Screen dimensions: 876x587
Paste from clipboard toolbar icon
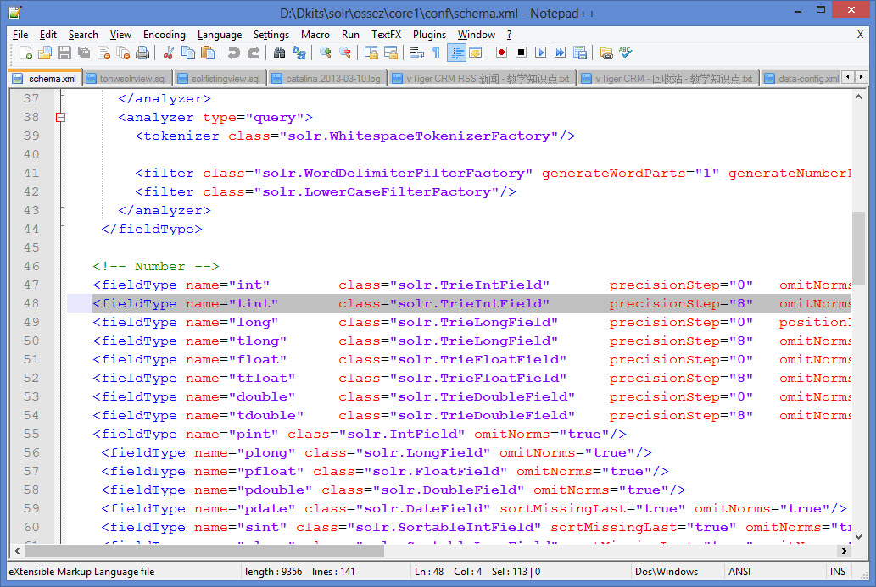pyautogui.click(x=208, y=53)
